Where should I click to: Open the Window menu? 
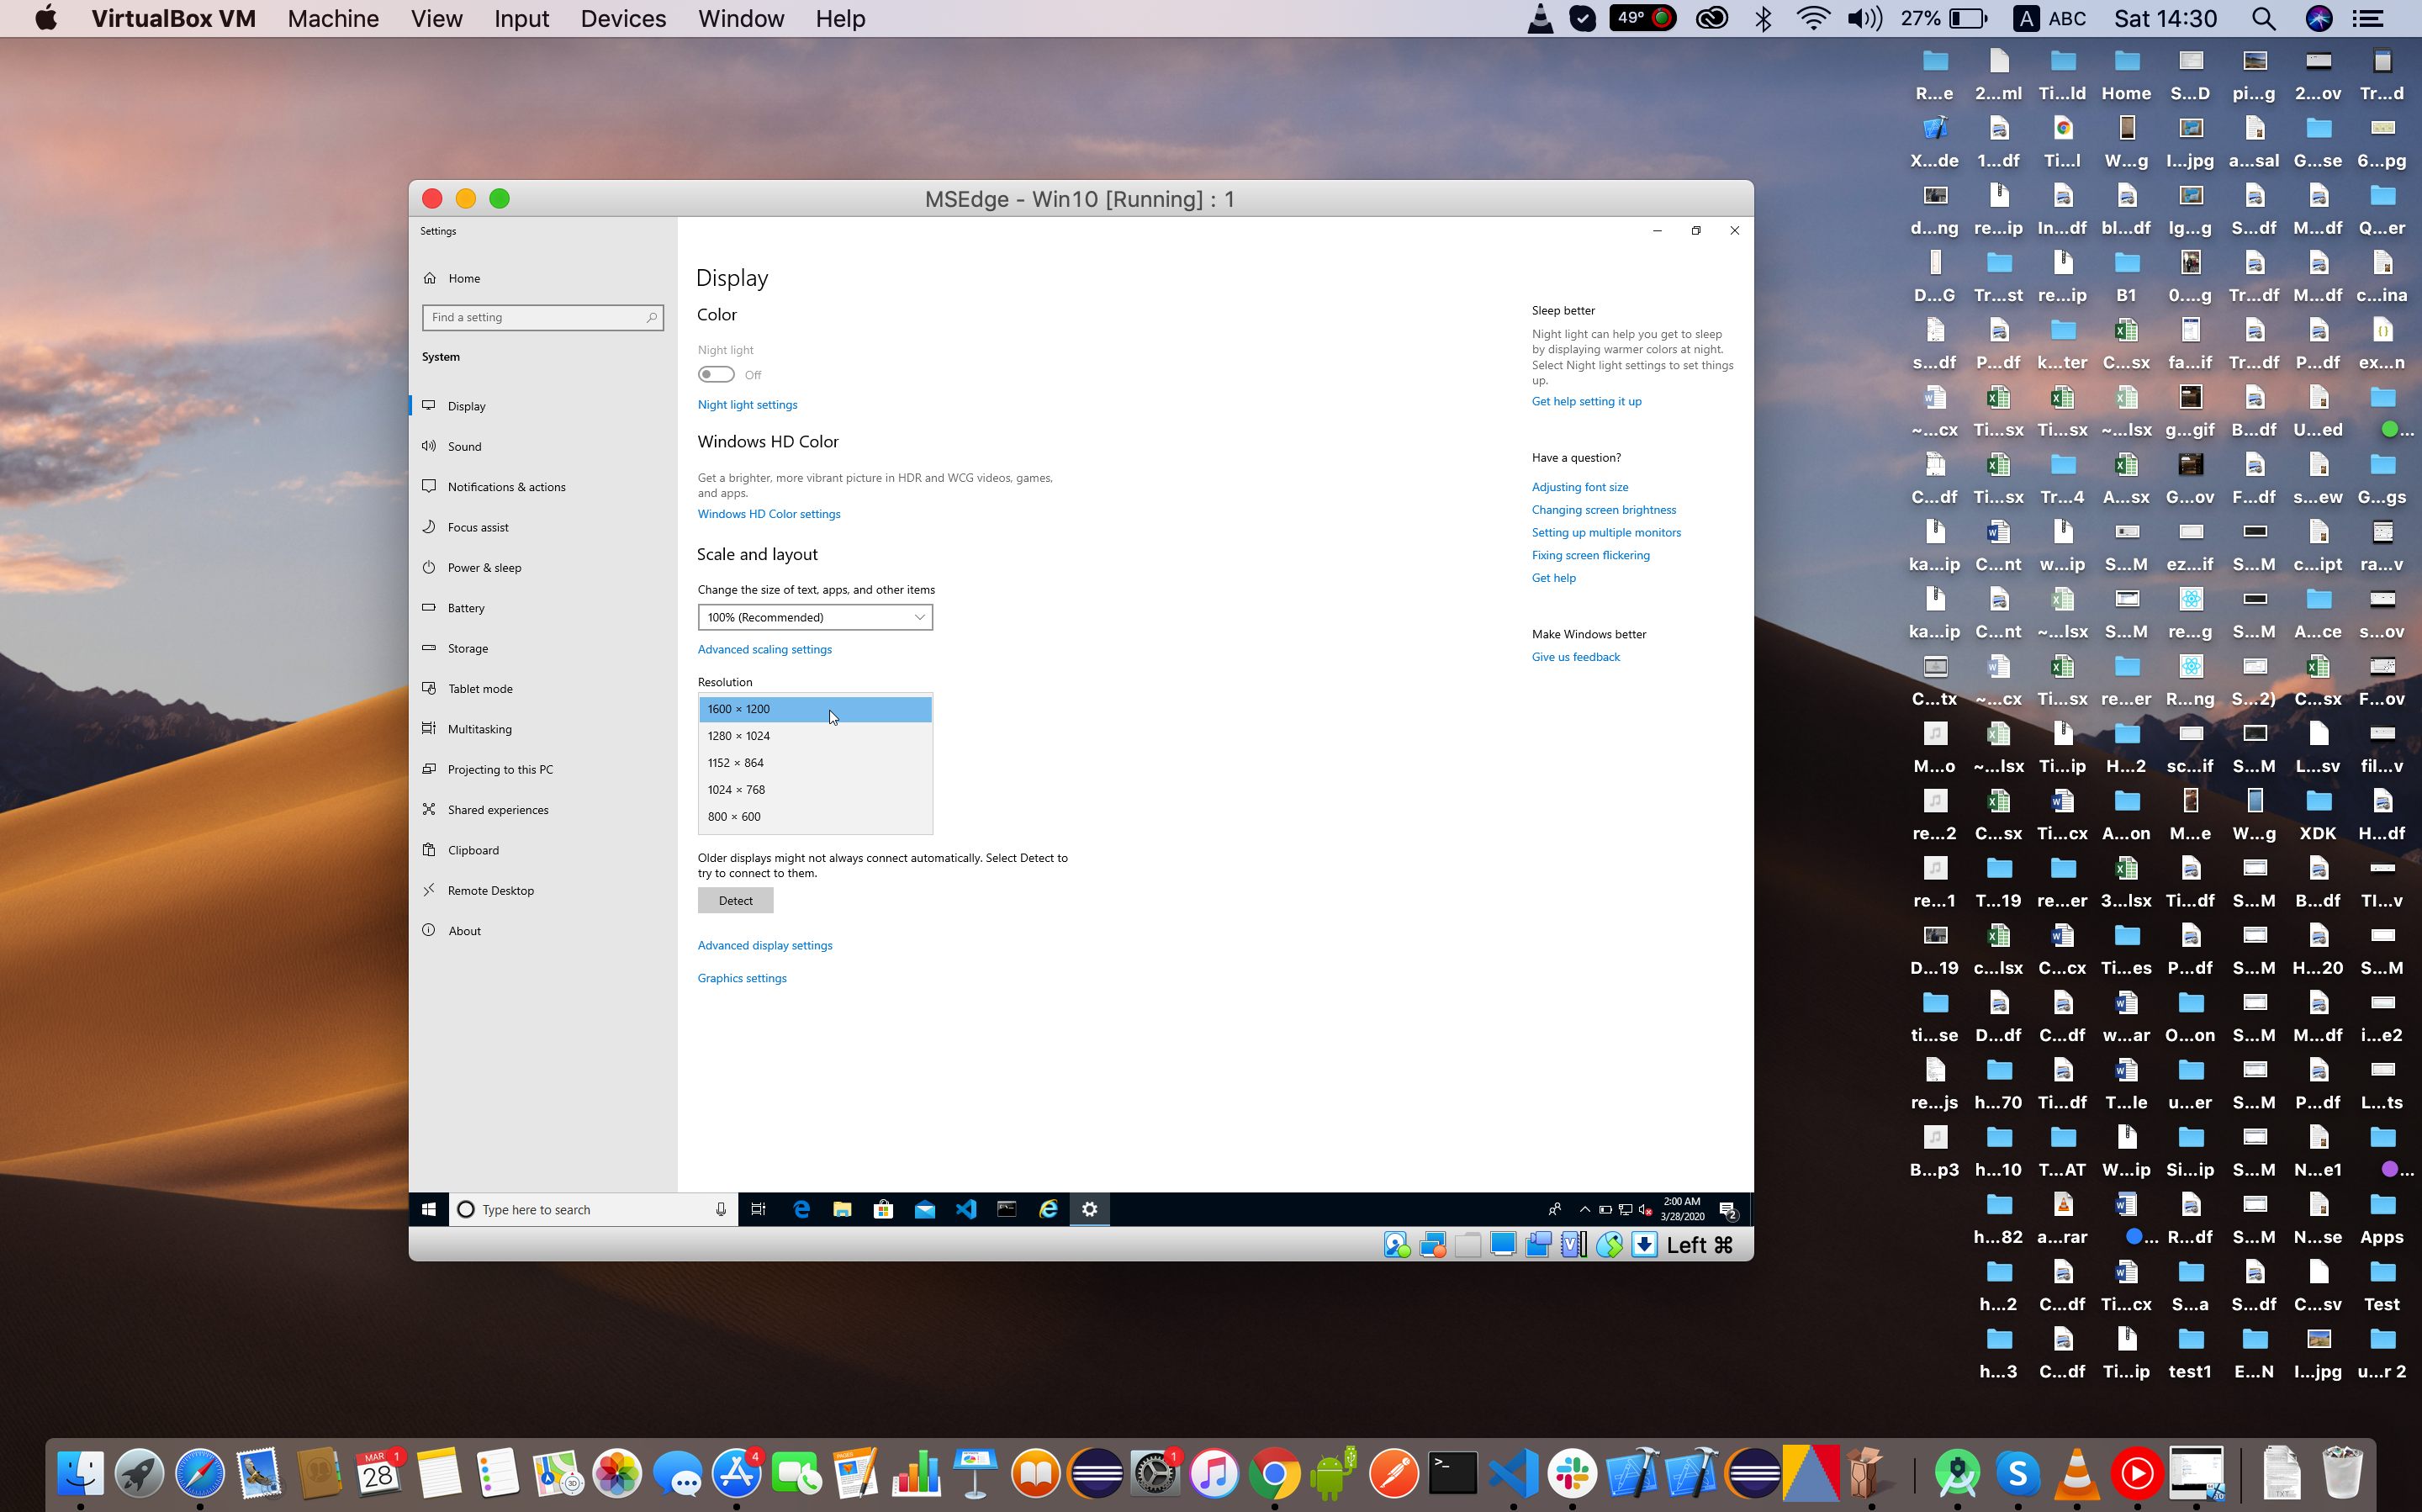pyautogui.click(x=741, y=18)
